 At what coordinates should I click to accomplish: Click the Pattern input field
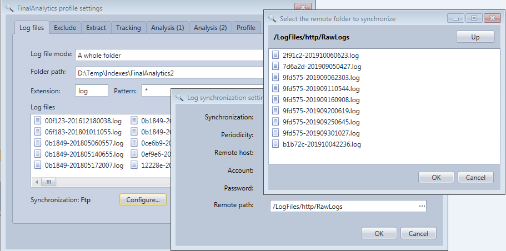[156, 91]
